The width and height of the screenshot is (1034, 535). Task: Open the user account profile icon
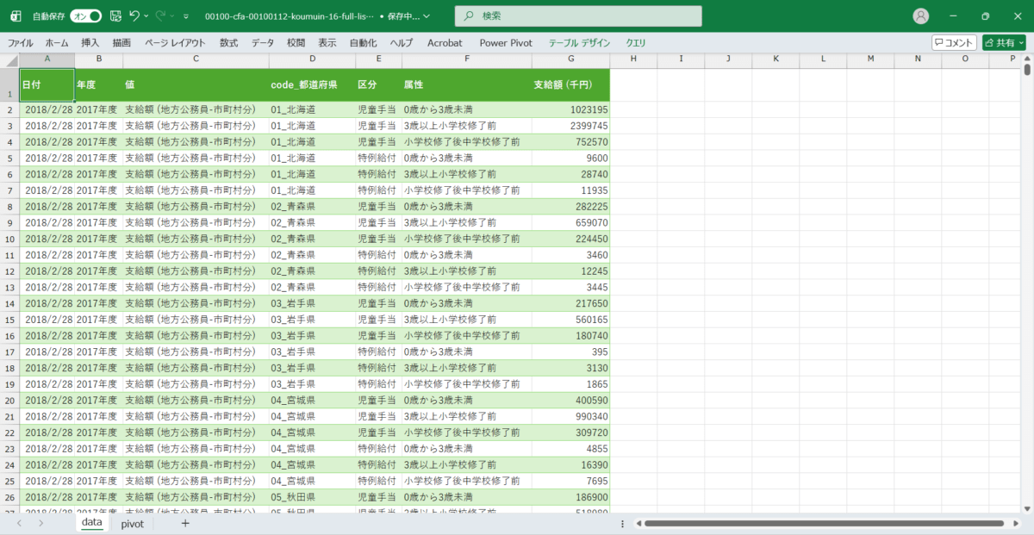pyautogui.click(x=921, y=16)
